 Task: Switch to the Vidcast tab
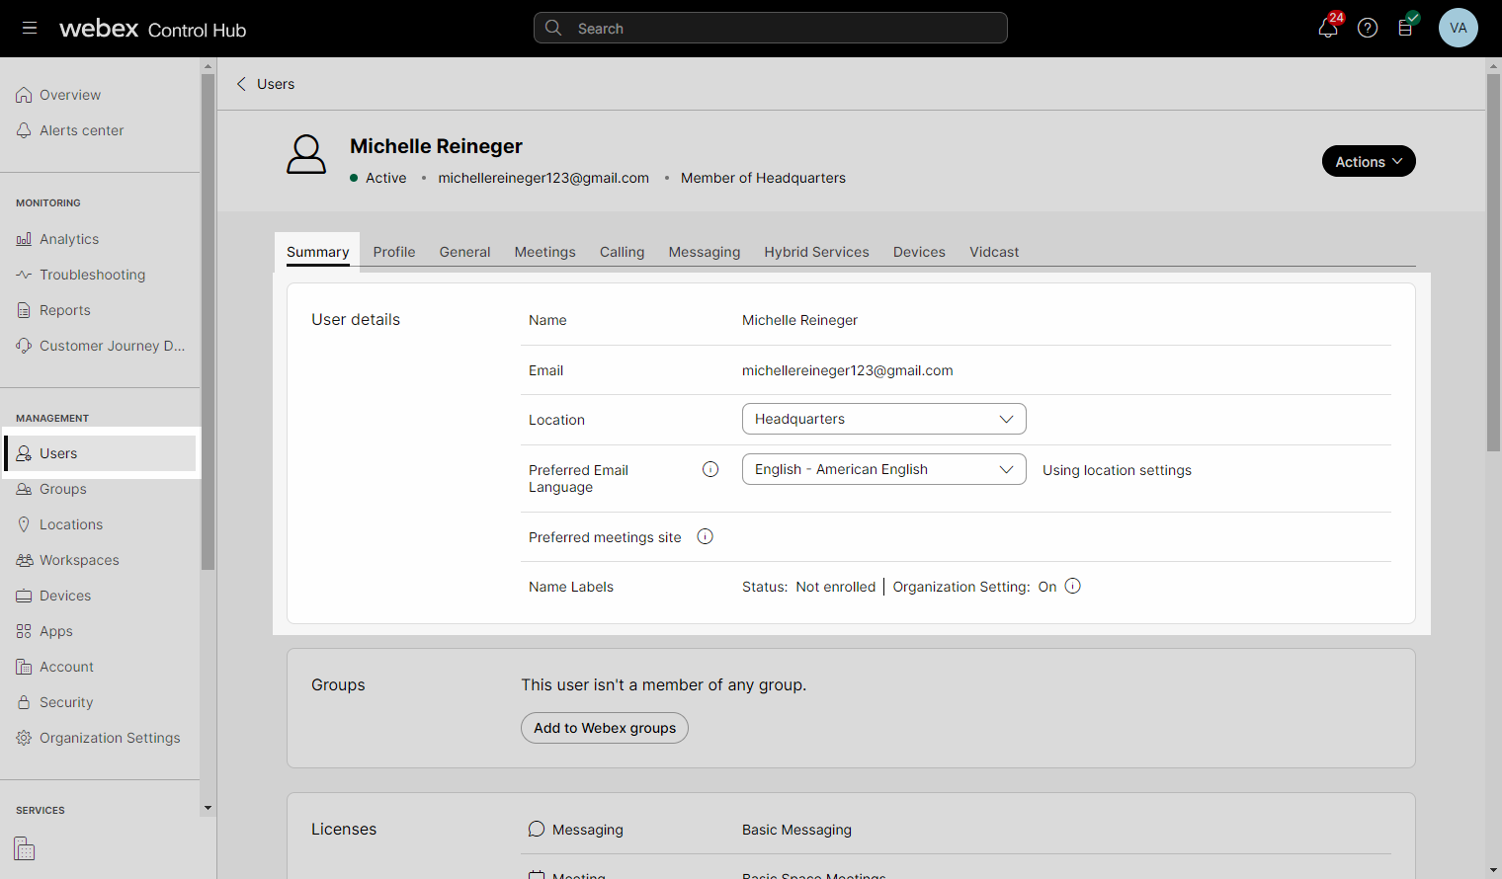coord(994,252)
